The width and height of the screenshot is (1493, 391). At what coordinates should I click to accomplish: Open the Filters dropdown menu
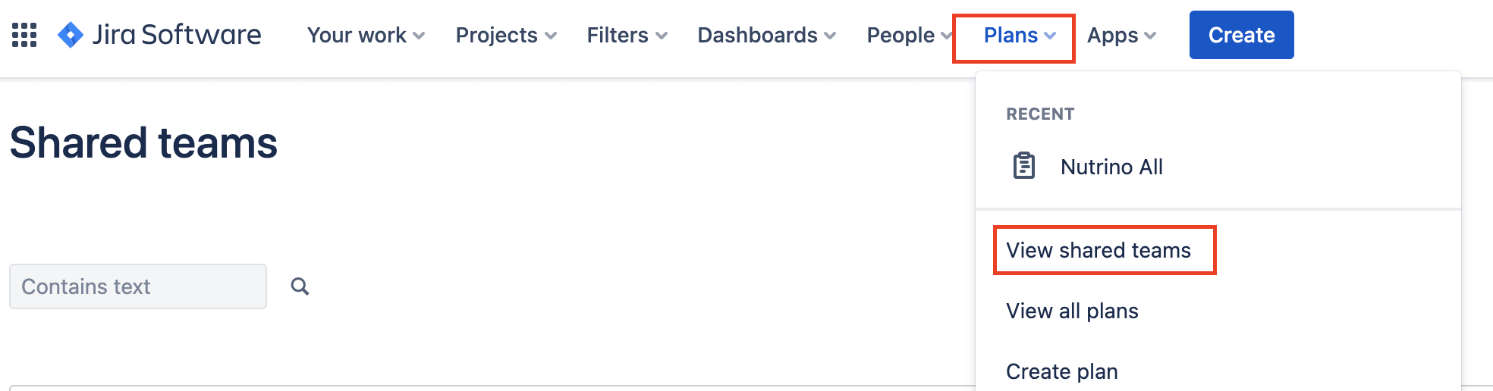tap(627, 35)
